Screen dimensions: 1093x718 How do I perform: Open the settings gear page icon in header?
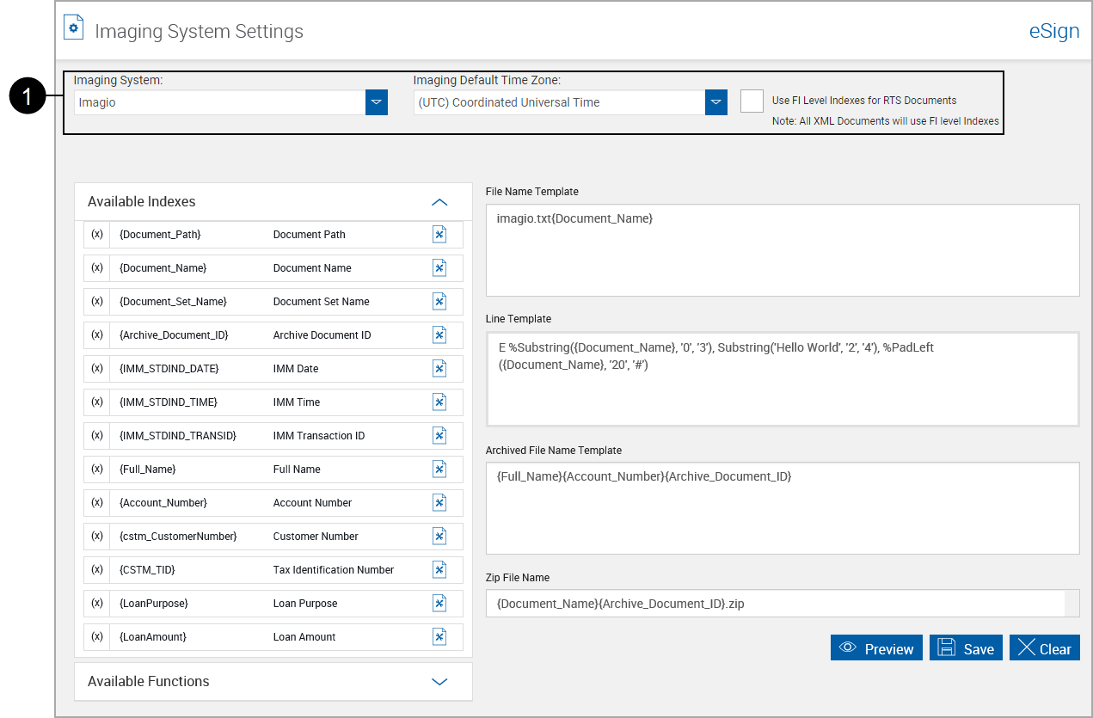(x=74, y=28)
